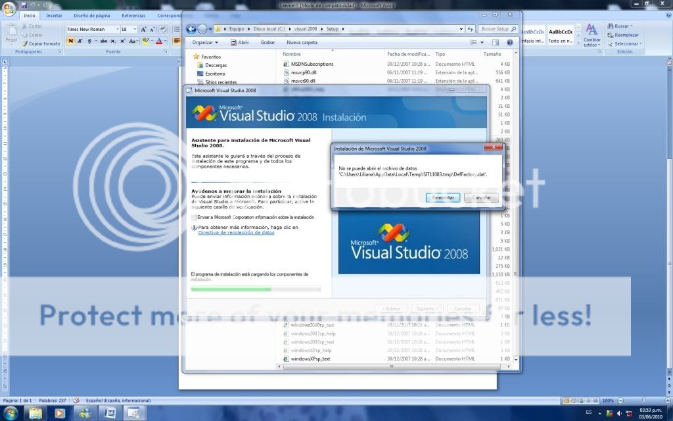Open Windows Explorer from taskbar
The image size is (673, 421).
(35, 413)
